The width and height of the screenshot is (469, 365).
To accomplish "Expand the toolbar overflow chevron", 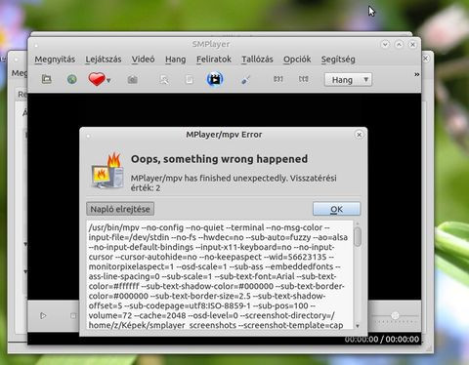I will pos(416,74).
